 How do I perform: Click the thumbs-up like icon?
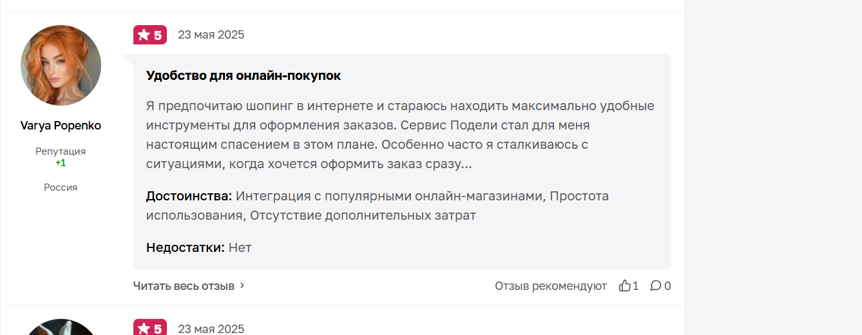(x=624, y=285)
